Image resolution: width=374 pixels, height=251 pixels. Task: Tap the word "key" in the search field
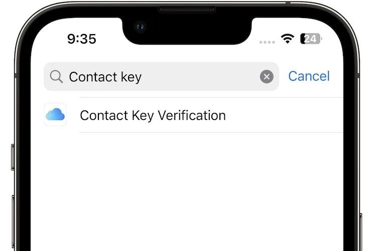pyautogui.click(x=131, y=77)
